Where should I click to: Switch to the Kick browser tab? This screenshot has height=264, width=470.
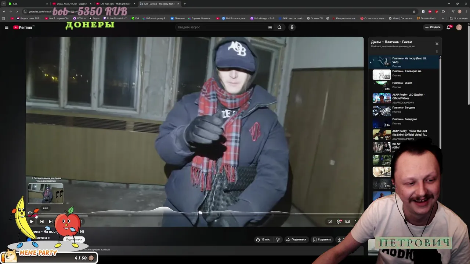click(28, 4)
